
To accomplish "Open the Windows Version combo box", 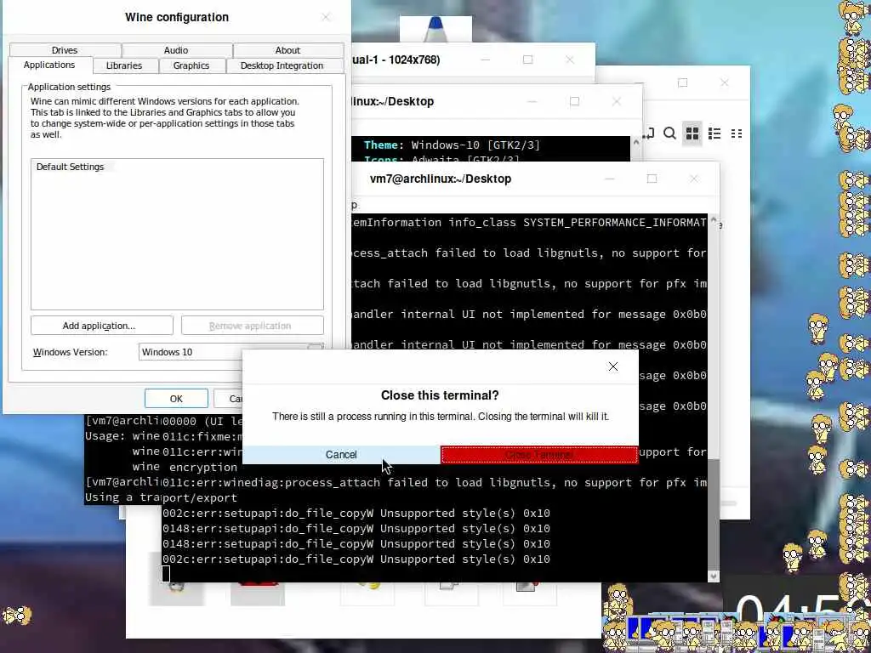I will pos(231,352).
